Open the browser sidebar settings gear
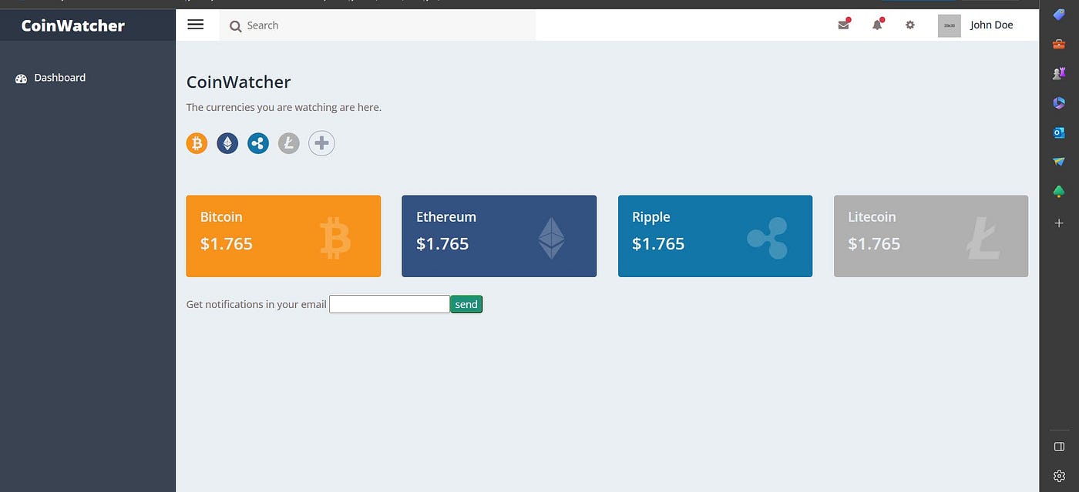The height and width of the screenshot is (492, 1079). pos(1058,475)
